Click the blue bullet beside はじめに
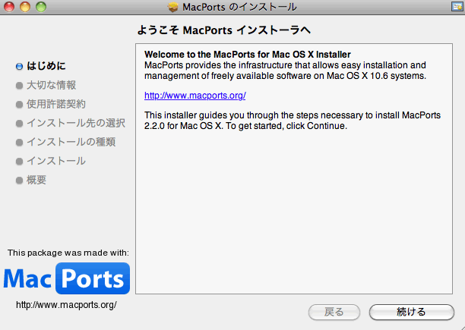Image resolution: width=465 pixels, height=330 pixels. pos(19,67)
